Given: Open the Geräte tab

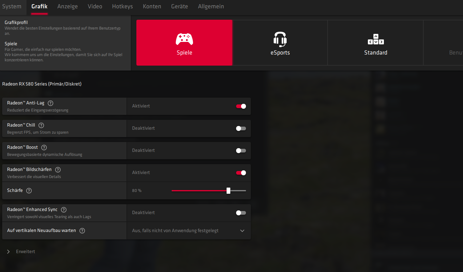Looking at the screenshot, I should click(179, 6).
